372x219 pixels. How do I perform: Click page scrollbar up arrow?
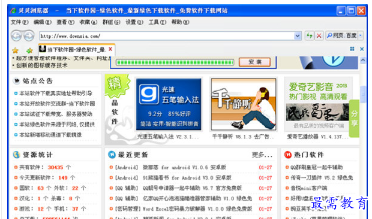(x=363, y=60)
